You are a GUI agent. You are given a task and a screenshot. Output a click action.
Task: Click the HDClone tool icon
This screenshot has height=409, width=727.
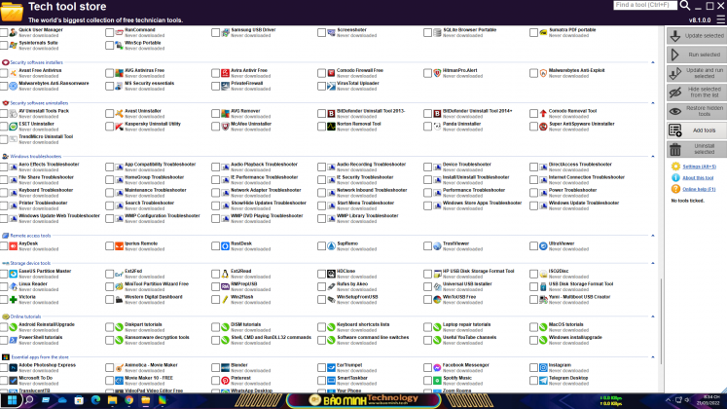331,274
